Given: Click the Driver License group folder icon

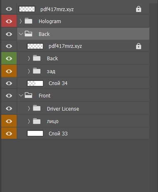Looking at the screenshot, I should click(x=37, y=108).
